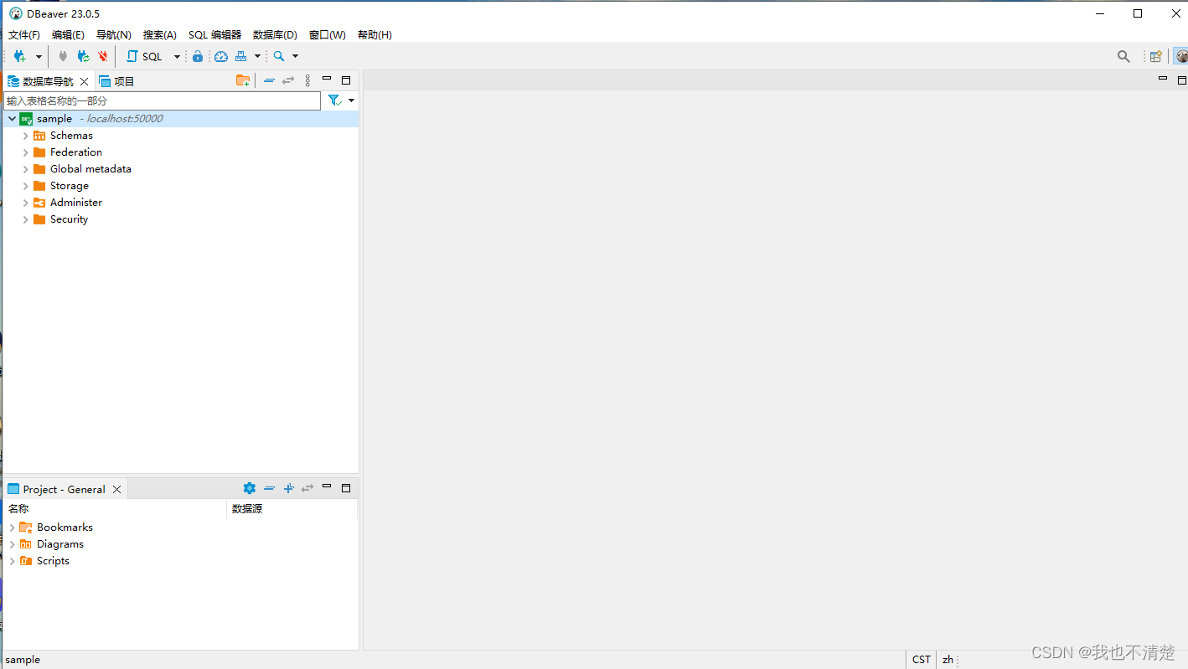Screen dimensions: 1188x669
Task: Click the Open Perspective icon
Action: click(1155, 56)
